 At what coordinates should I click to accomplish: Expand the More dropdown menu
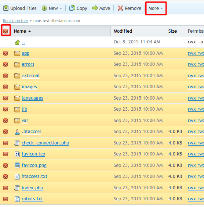click(x=156, y=8)
